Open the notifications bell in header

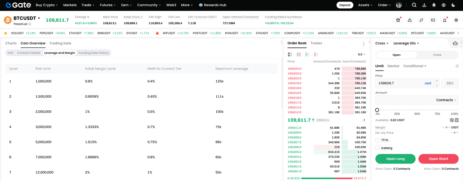click(434, 5)
